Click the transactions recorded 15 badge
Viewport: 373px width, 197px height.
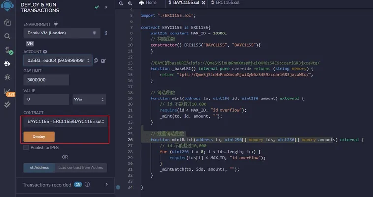78,184
